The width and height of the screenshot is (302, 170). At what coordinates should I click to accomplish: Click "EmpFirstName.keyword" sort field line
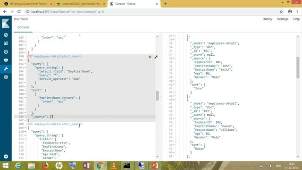pos(59,98)
